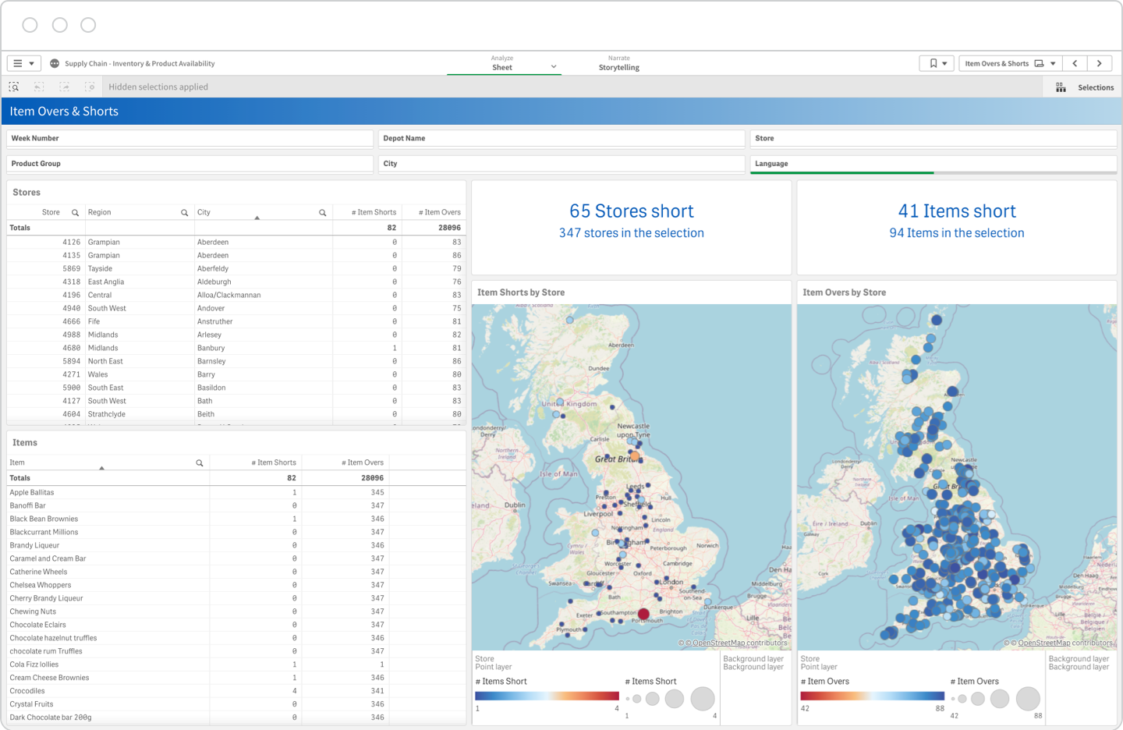Click the Supply Chain app title
The image size is (1123, 730).
pos(140,64)
